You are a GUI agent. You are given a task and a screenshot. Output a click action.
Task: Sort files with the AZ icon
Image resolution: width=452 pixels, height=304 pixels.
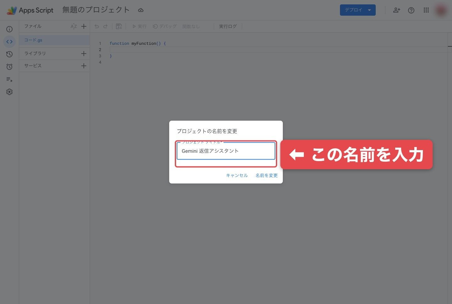coord(74,26)
